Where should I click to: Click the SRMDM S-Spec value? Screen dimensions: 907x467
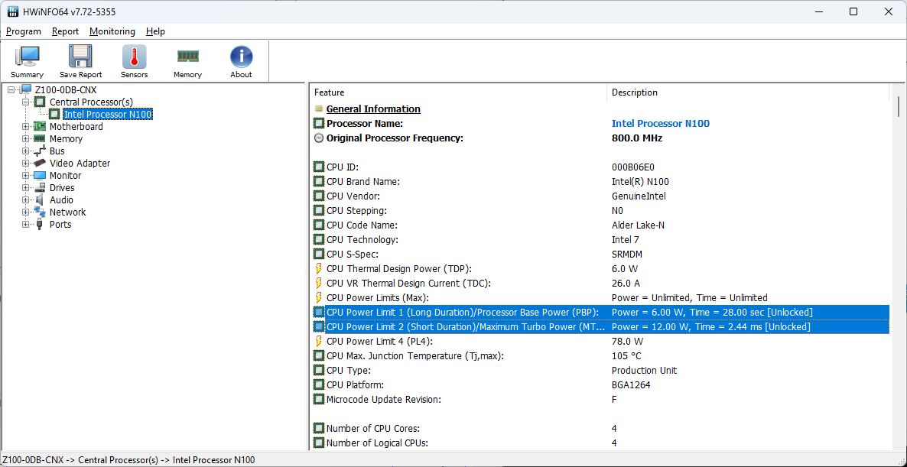(x=627, y=255)
